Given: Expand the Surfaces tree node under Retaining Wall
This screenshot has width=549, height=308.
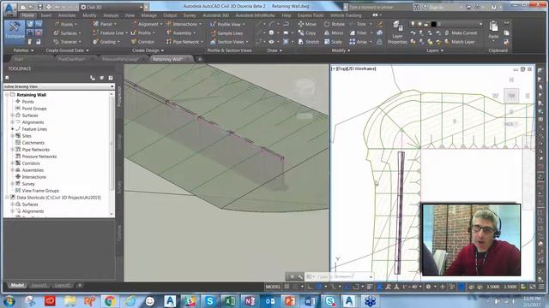Looking at the screenshot, I should point(13,115).
